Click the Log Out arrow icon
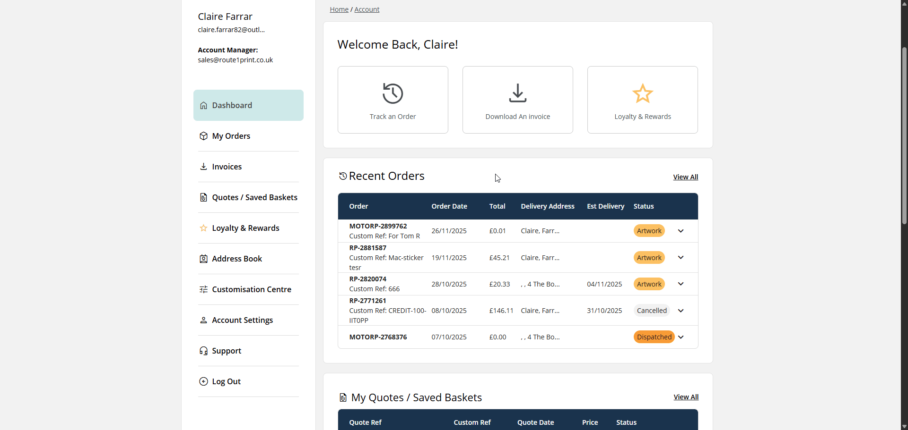908x430 pixels. pos(203,381)
